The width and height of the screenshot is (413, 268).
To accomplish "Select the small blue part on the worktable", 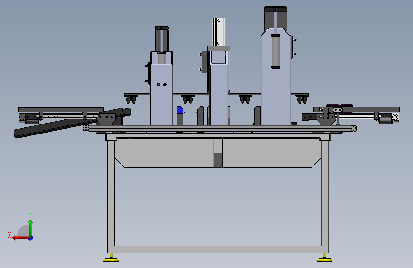I will pyautogui.click(x=180, y=110).
